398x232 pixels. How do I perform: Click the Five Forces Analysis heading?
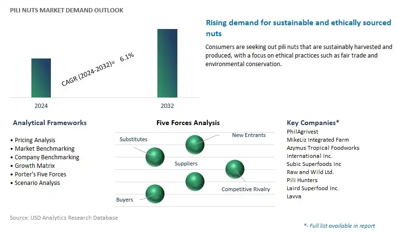(188, 123)
